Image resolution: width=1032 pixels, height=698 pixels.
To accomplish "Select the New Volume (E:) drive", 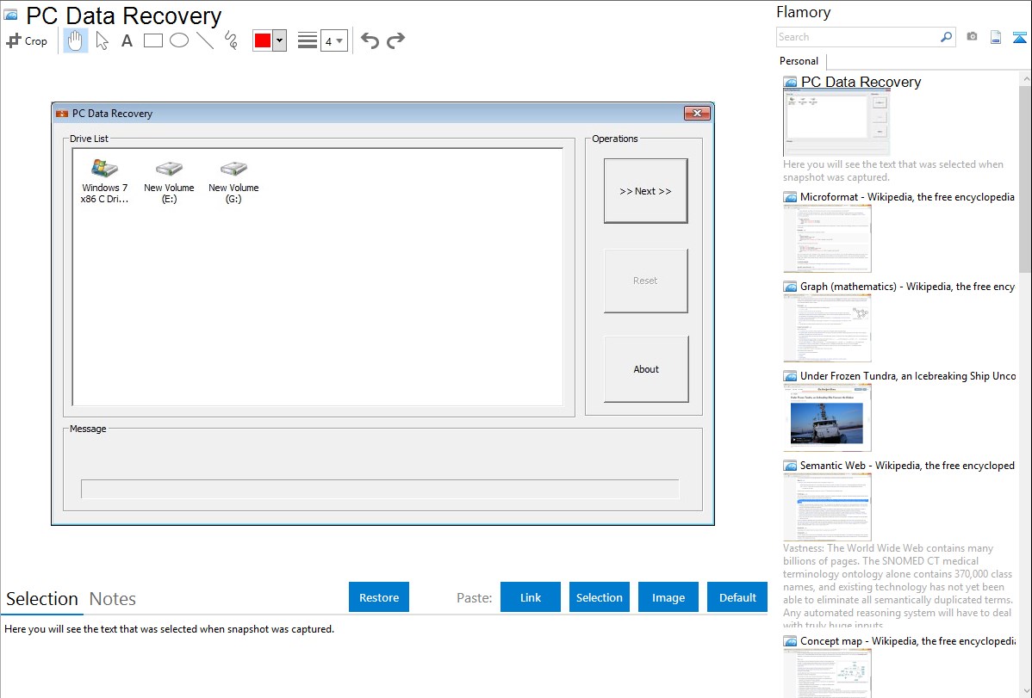I will point(169,181).
